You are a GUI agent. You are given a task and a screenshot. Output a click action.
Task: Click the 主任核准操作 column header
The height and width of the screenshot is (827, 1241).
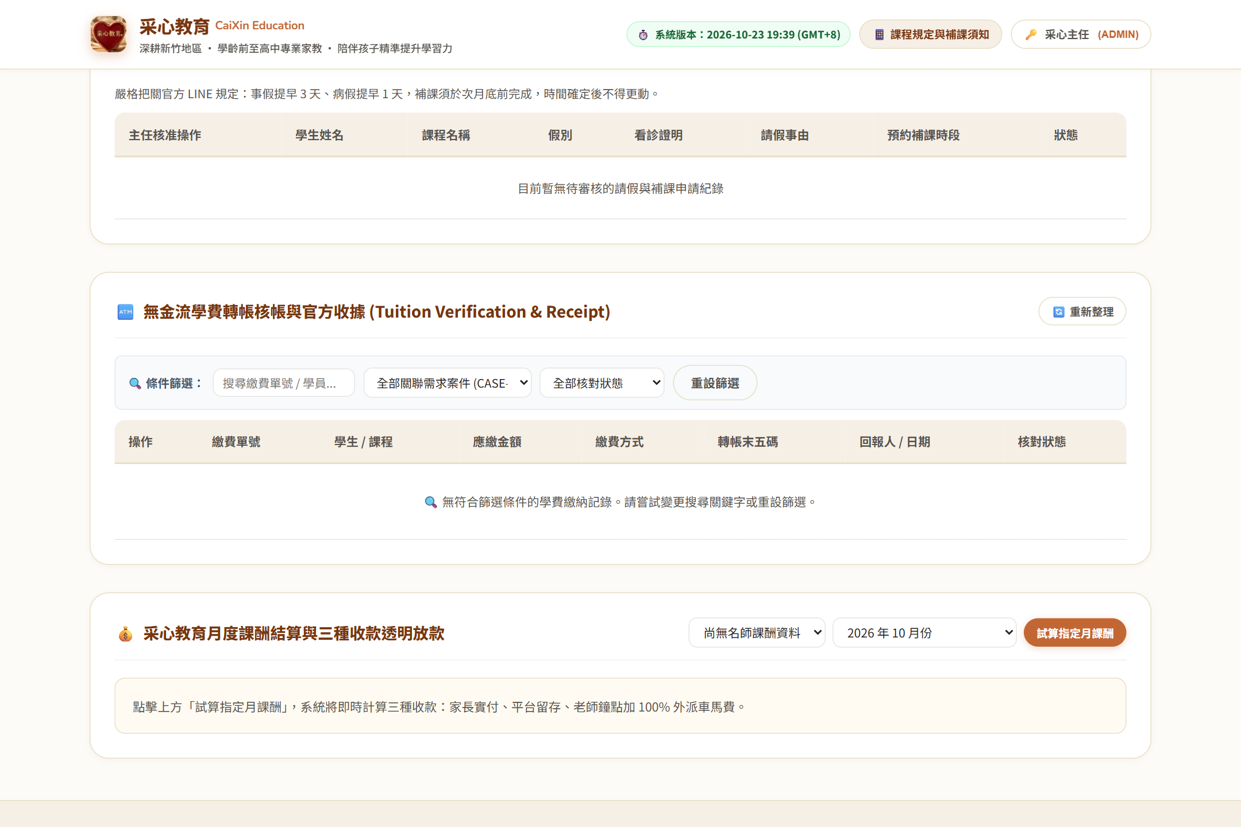click(x=165, y=136)
